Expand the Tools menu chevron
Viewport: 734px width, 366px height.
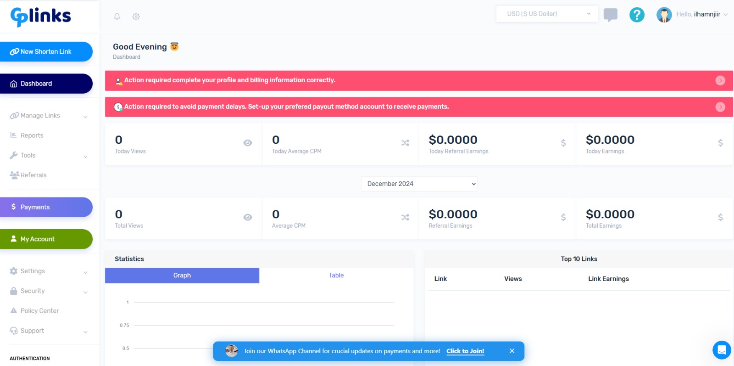[x=85, y=157]
